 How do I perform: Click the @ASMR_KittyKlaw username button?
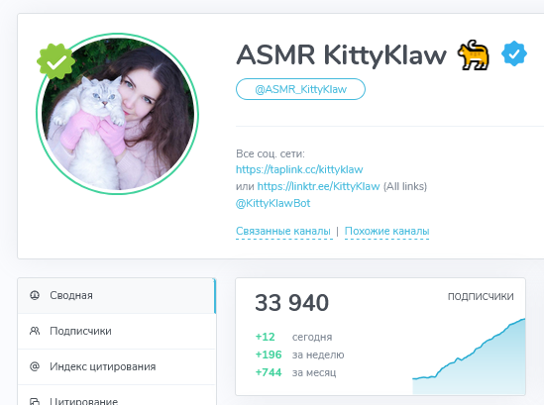[x=300, y=89]
